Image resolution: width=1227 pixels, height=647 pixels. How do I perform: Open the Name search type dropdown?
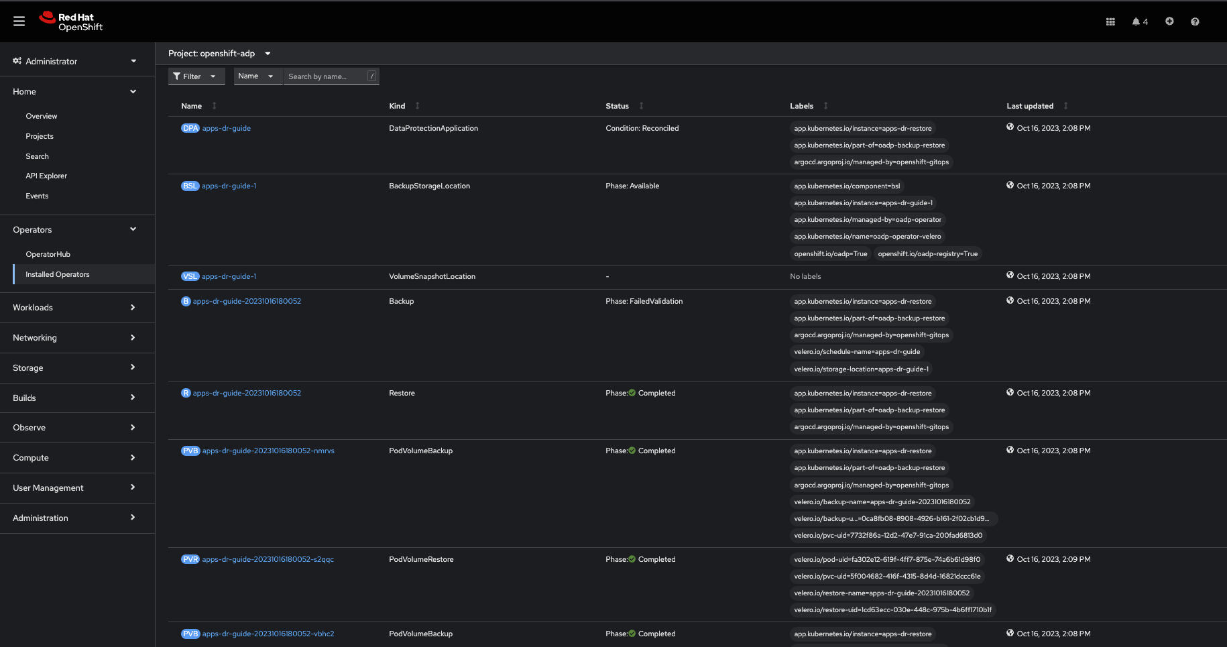coord(257,76)
